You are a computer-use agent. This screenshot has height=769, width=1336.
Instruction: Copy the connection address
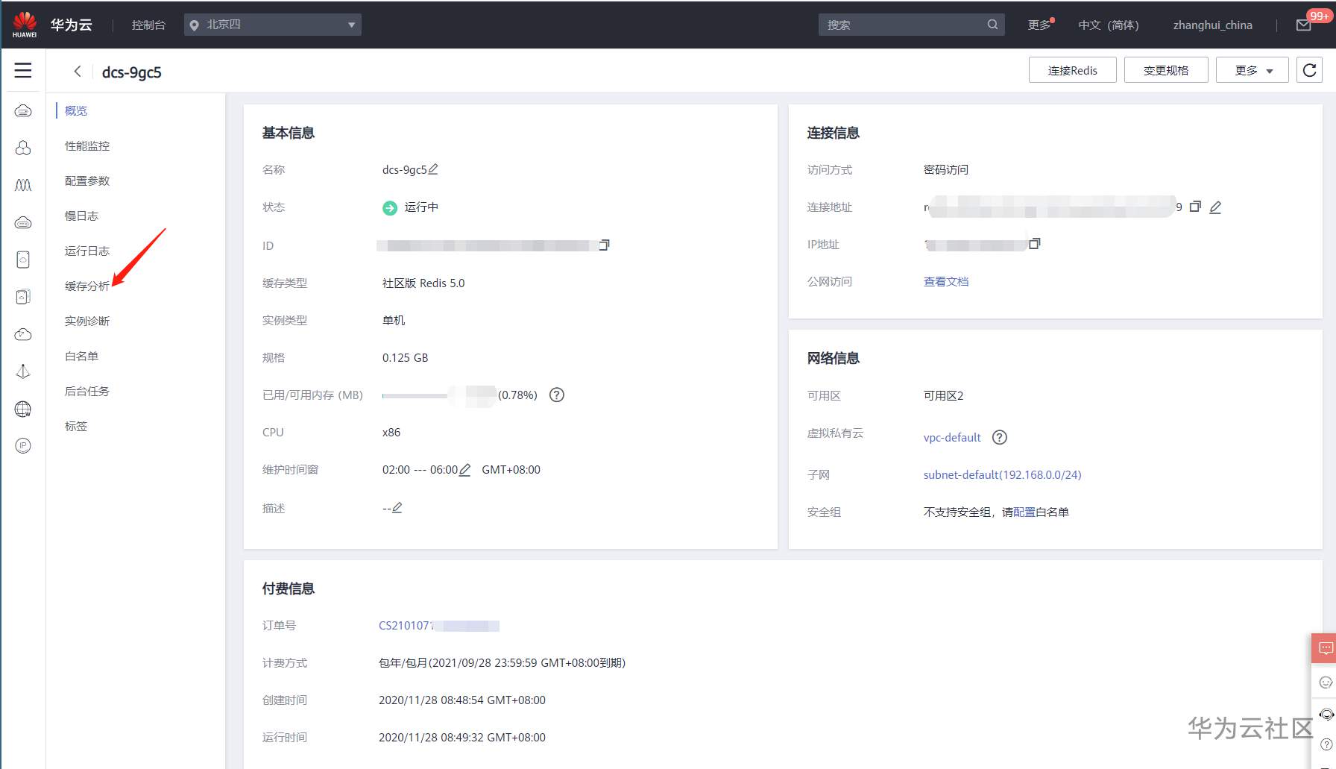1195,207
